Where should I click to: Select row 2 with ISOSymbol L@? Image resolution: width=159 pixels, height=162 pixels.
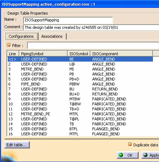tap(80, 64)
